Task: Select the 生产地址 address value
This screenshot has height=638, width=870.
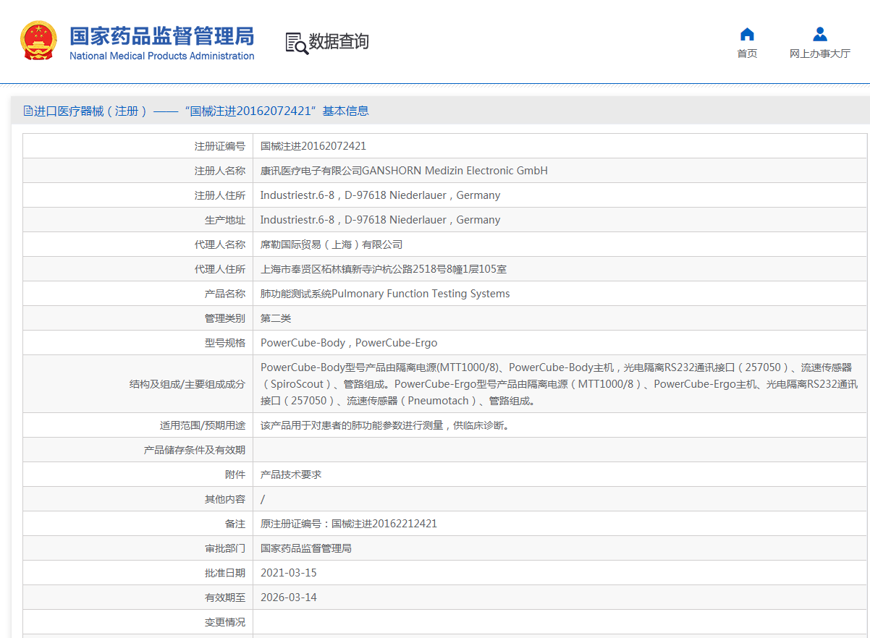Action: tap(381, 220)
